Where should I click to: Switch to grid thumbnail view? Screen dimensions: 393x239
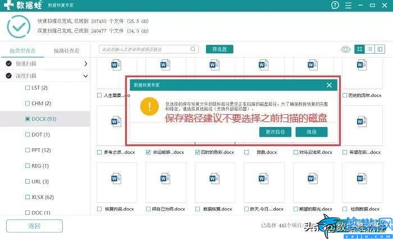tap(359, 49)
